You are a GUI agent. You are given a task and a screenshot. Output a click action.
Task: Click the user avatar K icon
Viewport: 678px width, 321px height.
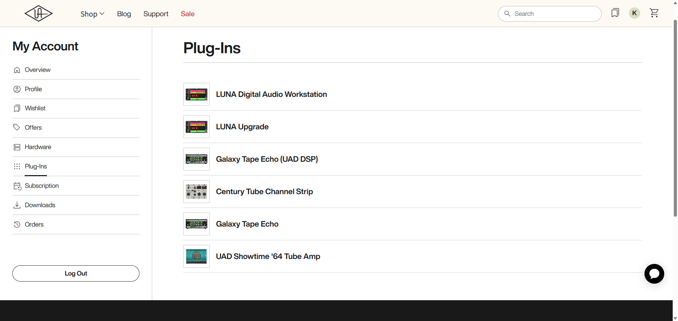(x=634, y=13)
